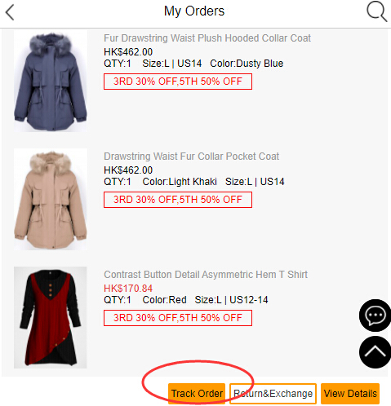
Task: Click the HK$170.84 red price
Action: click(x=128, y=289)
